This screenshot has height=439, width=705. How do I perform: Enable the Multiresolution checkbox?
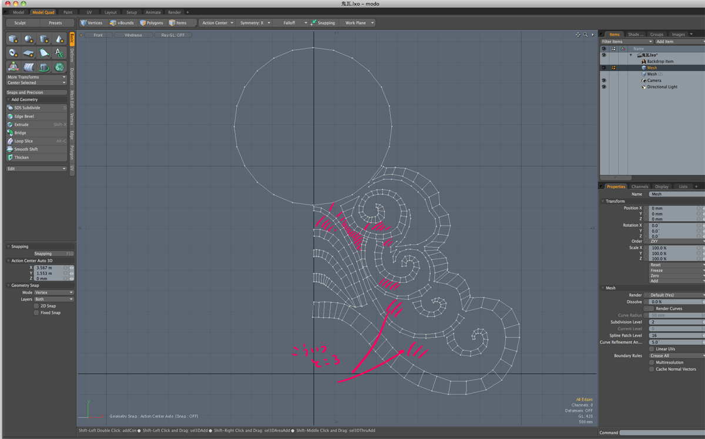pyautogui.click(x=652, y=363)
